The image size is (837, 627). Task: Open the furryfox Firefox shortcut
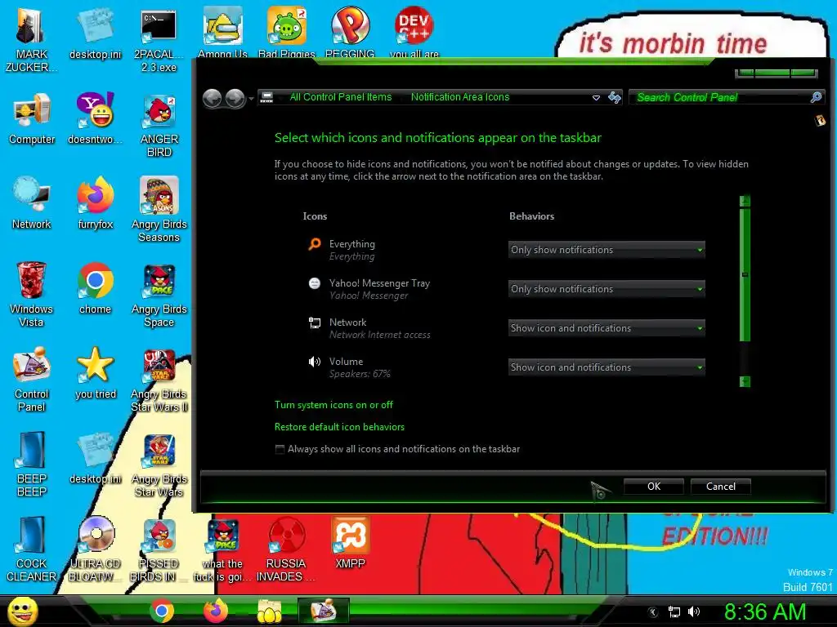click(x=95, y=203)
